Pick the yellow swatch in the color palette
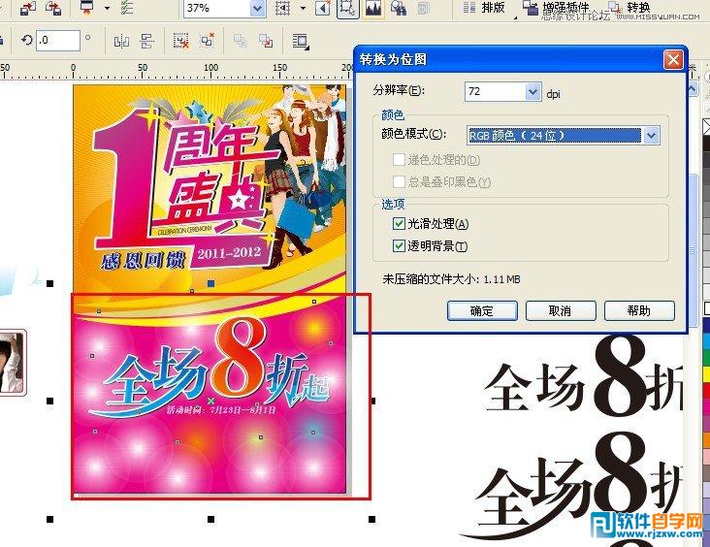The image size is (710, 547). click(706, 374)
